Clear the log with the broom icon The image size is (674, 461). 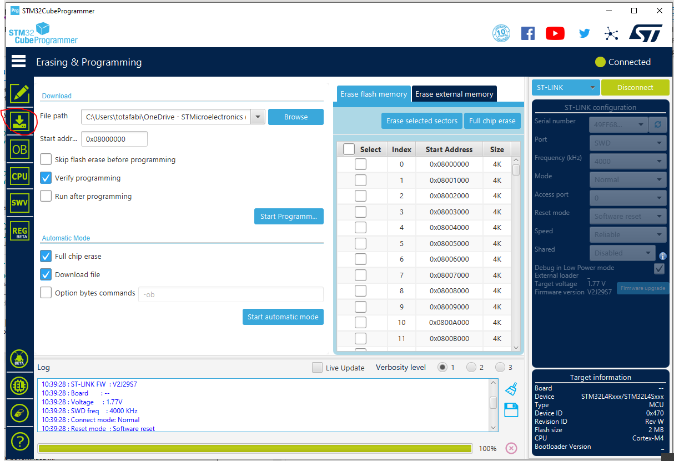[511, 389]
